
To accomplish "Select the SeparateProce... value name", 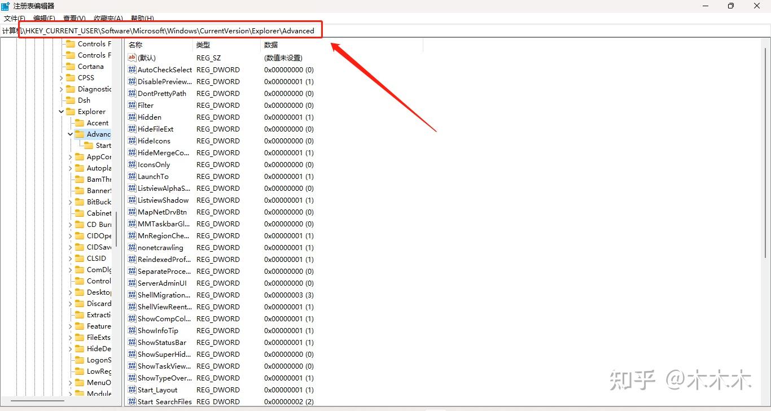I will point(164,271).
